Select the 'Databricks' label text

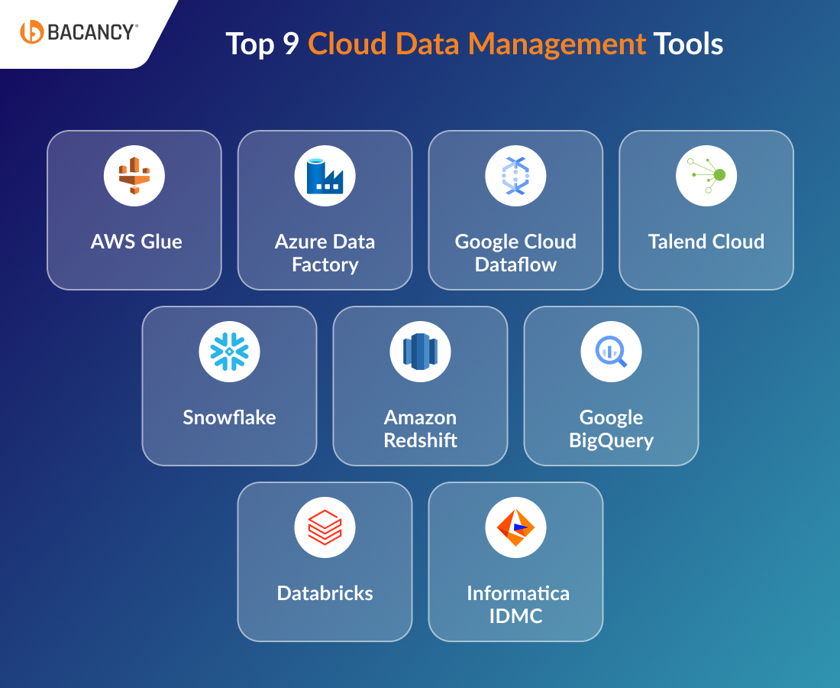click(325, 594)
